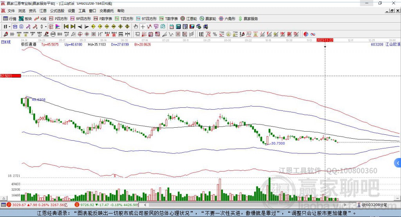Open the P四方形 tool
The image size is (401, 217).
pyautogui.click(x=58, y=19)
